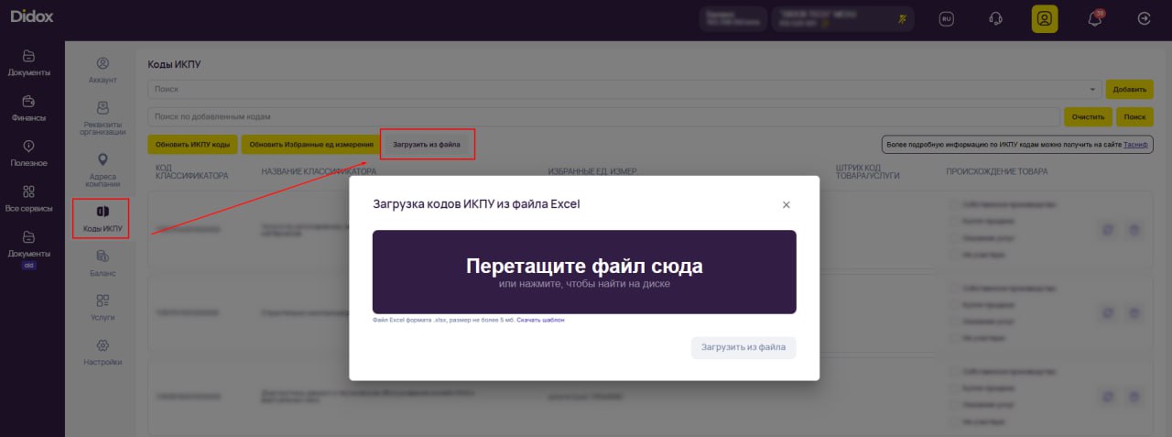Click the yellow Поиск button
1172x437 pixels.
pos(1134,116)
